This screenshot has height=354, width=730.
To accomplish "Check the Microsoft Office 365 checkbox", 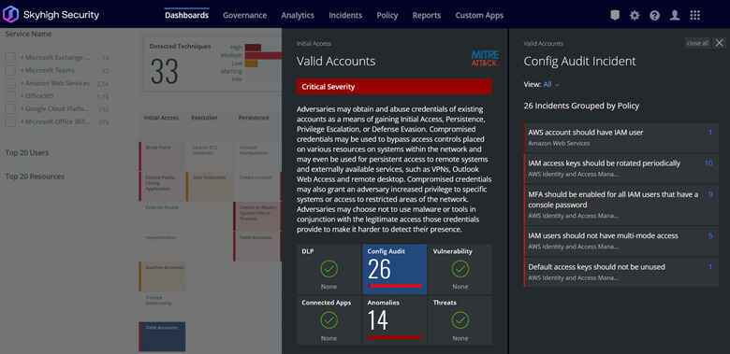I will click(x=10, y=121).
